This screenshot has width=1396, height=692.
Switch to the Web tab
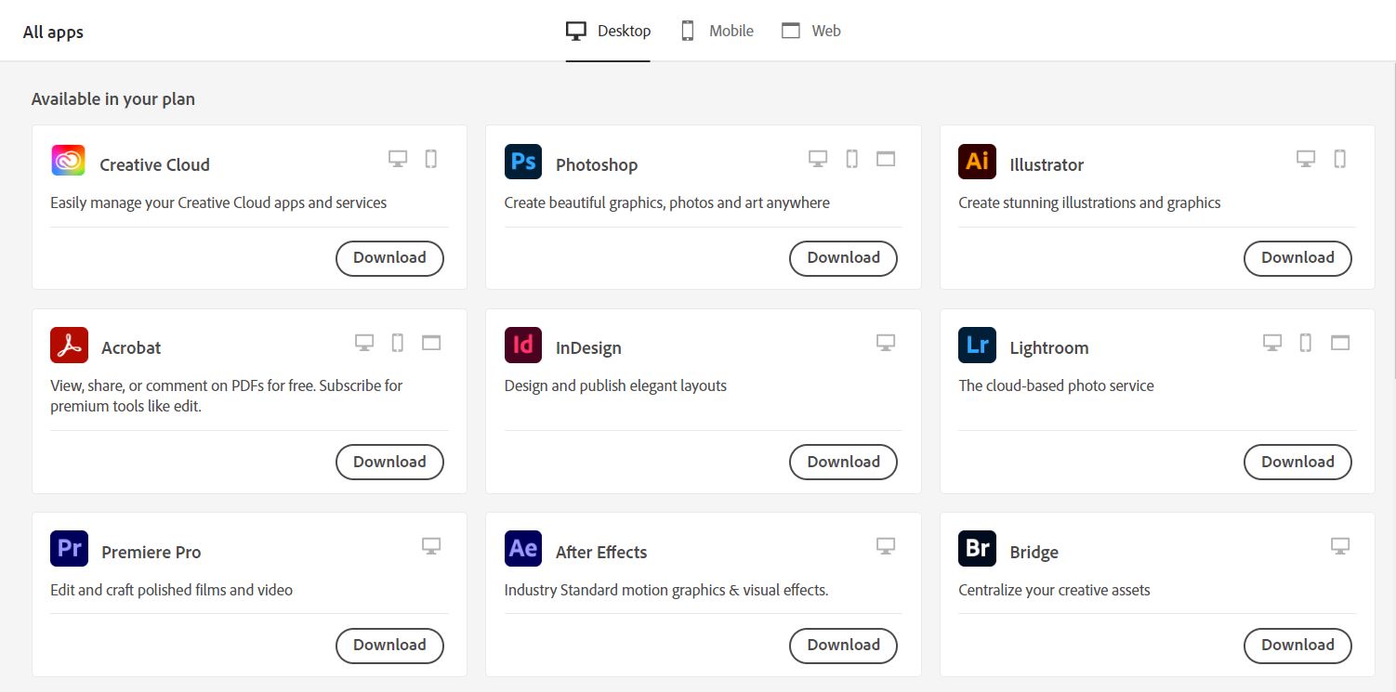pyautogui.click(x=811, y=31)
